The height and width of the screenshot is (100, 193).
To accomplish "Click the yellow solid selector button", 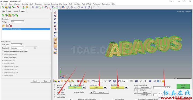I will coord(75,87).
